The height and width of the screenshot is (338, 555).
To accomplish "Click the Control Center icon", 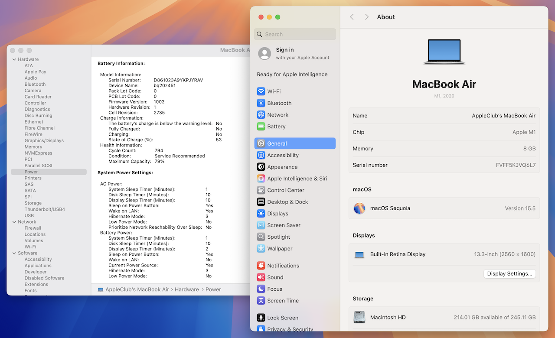I will pos(261,190).
